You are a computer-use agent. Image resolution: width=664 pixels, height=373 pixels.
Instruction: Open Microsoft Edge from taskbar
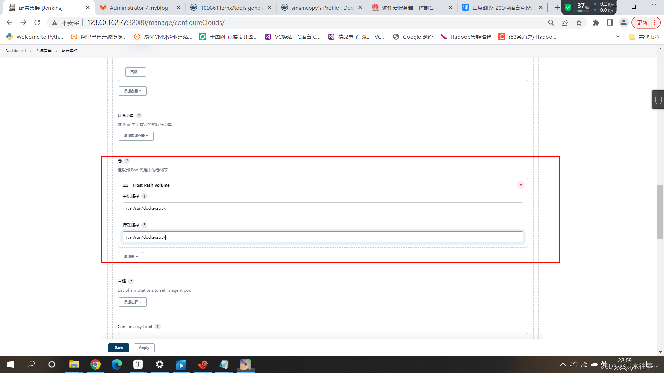[x=117, y=364]
